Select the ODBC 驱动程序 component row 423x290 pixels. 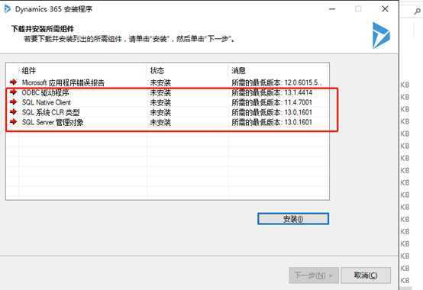tap(167, 92)
